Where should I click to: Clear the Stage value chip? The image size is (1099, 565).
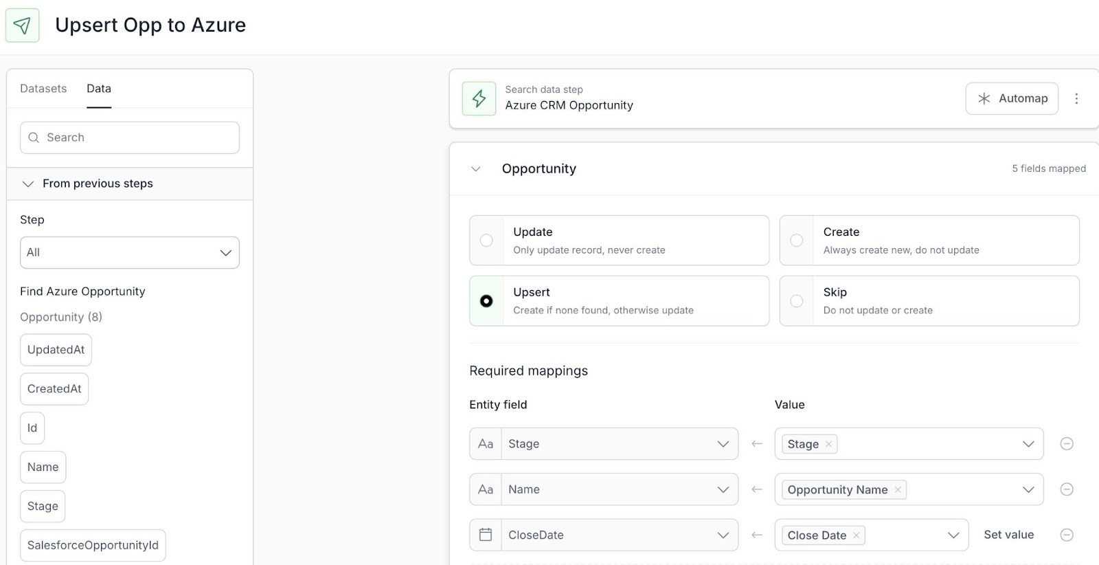point(828,444)
